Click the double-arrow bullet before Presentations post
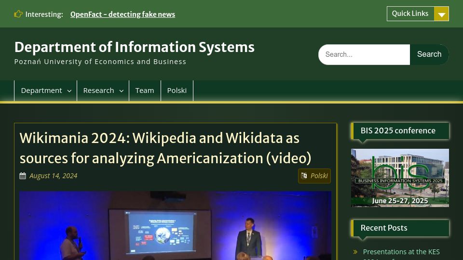 point(355,252)
